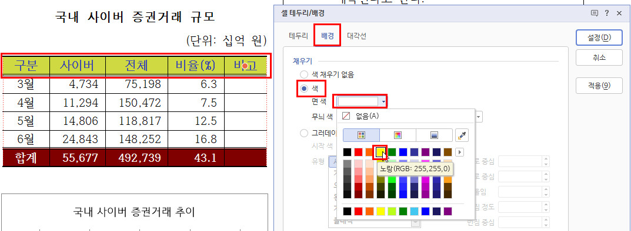Open the gradient palette view icon
The image size is (631, 231).
pos(434,135)
